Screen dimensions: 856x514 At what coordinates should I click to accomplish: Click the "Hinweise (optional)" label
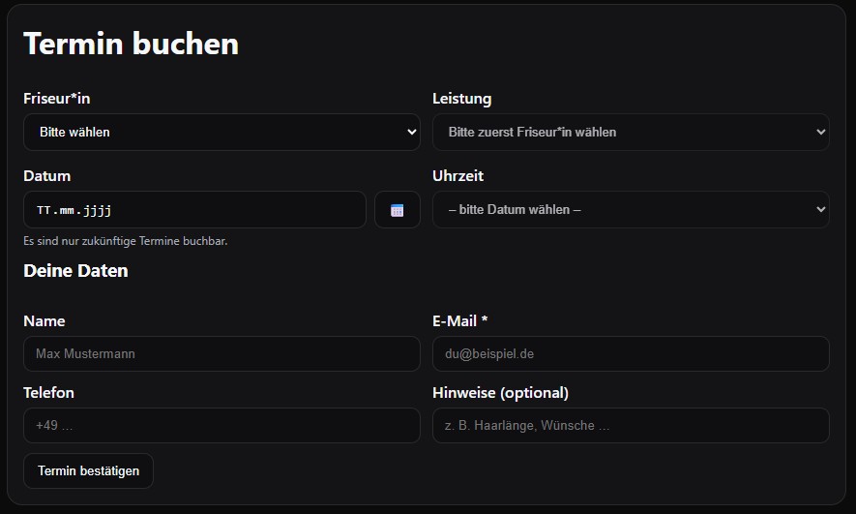500,393
